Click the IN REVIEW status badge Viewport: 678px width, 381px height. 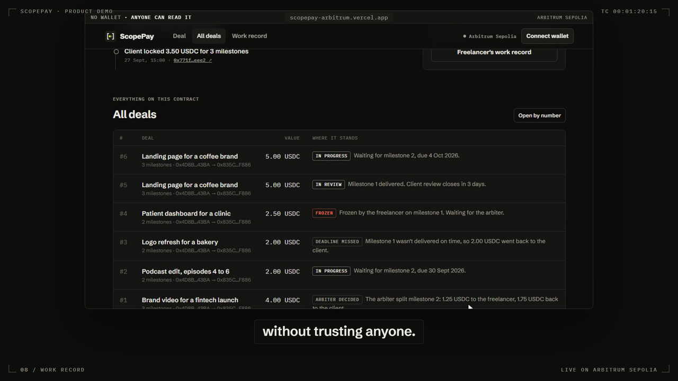point(328,184)
